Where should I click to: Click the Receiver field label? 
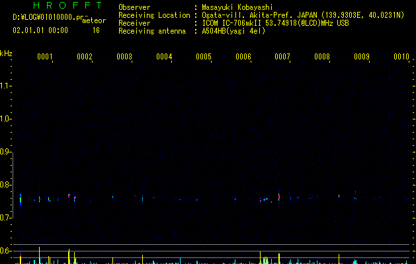tap(134, 23)
